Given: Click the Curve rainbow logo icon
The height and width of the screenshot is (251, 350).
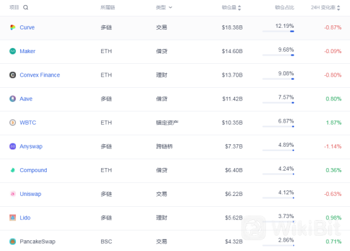Looking at the screenshot, I should click(13, 27).
